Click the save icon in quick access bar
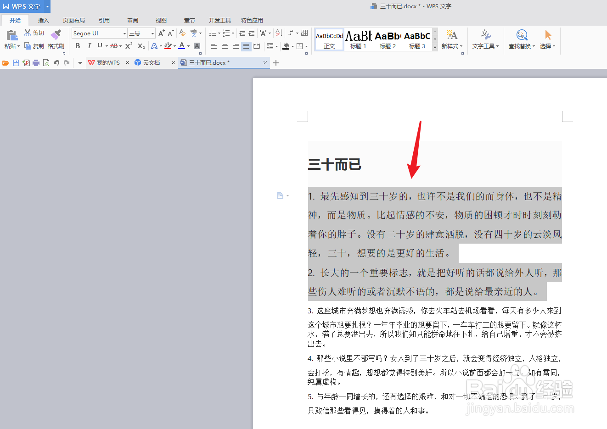This screenshot has width=607, height=429. point(16,62)
